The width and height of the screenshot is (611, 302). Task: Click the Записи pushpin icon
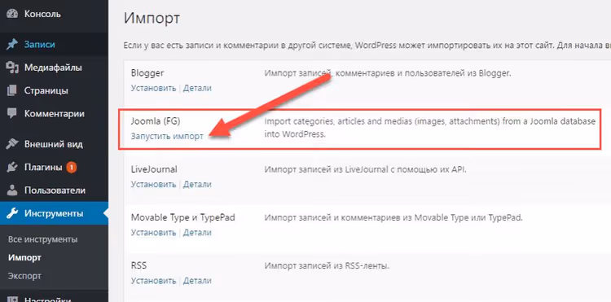12,45
